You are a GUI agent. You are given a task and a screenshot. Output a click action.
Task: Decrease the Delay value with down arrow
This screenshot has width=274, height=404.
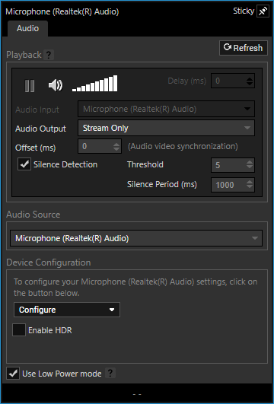click(249, 84)
